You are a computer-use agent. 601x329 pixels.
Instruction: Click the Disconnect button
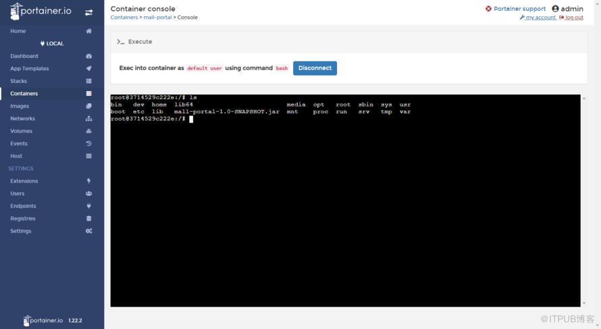click(315, 68)
